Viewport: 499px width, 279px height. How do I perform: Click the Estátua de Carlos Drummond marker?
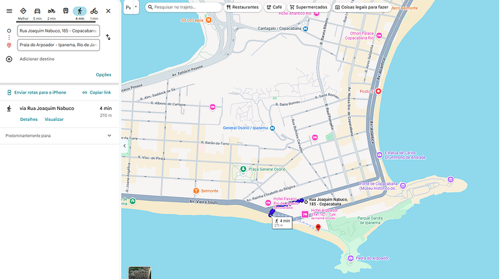coord(379,155)
